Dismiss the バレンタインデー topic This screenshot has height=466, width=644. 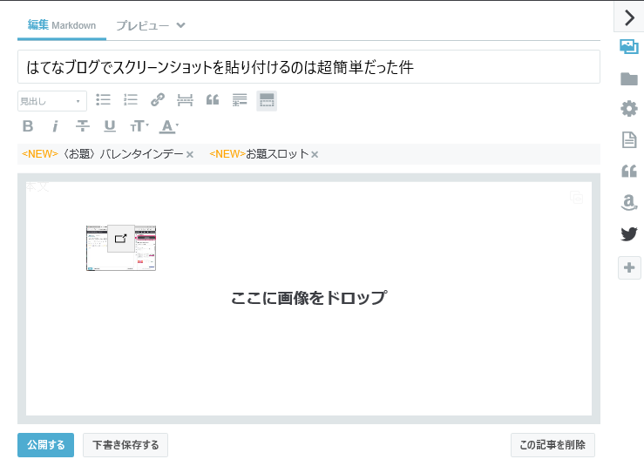[190, 155]
